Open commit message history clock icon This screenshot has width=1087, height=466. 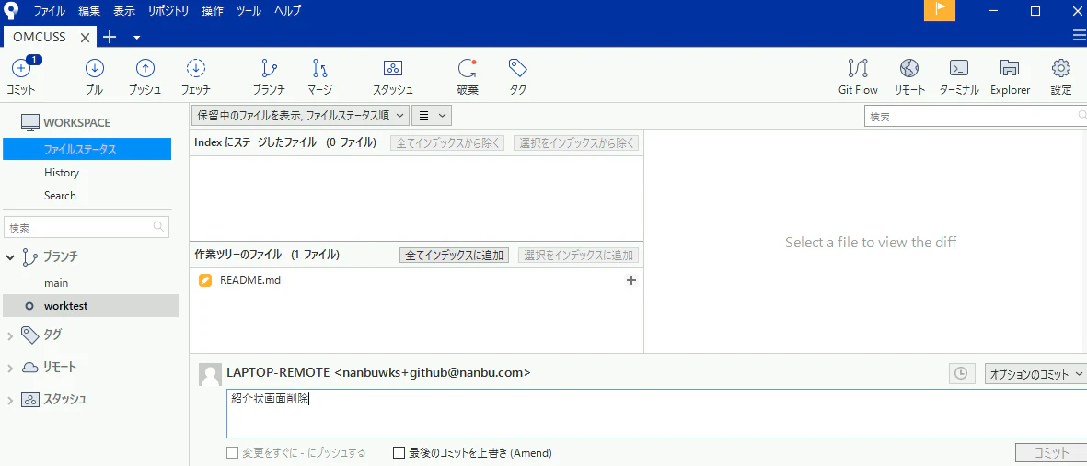point(962,373)
